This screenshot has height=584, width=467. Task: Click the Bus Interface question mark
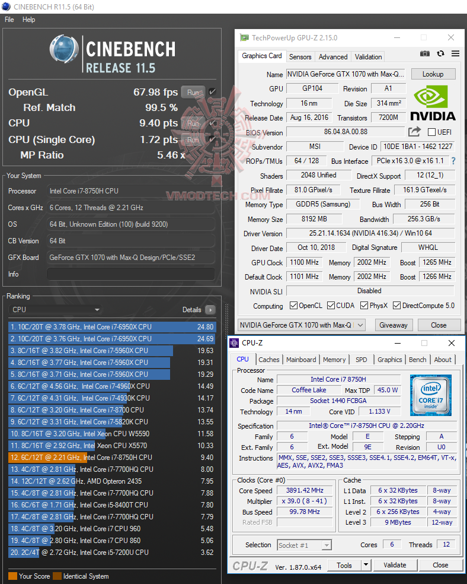point(453,161)
